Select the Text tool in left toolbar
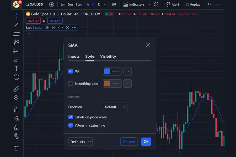 [16, 69]
